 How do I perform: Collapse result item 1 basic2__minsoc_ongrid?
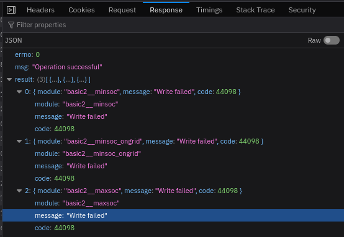[19, 142]
